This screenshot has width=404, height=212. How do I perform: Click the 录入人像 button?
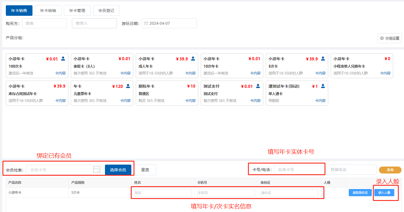pos(384,193)
